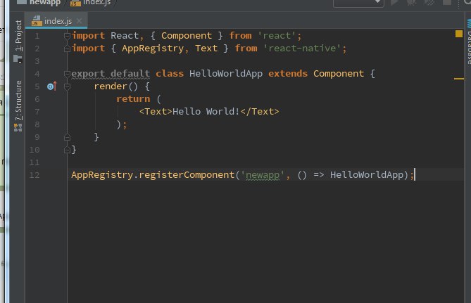Open the 7: Structure tool window
The height and width of the screenshot is (303, 471).
pos(18,101)
